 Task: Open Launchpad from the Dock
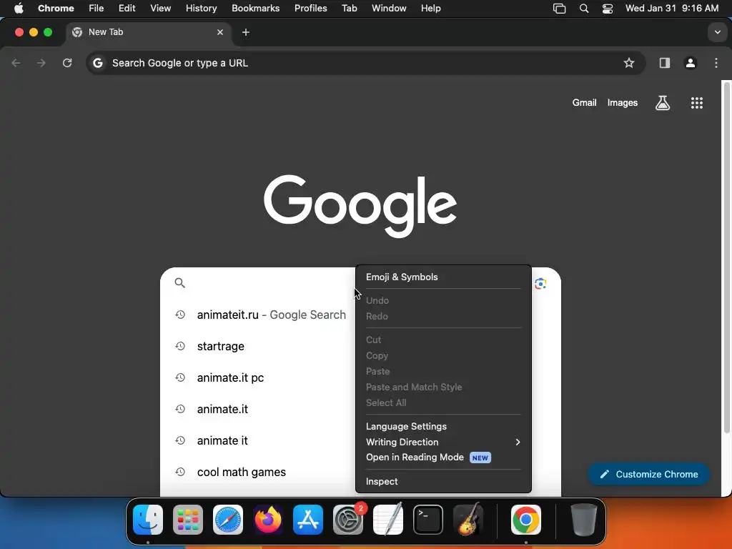[188, 520]
